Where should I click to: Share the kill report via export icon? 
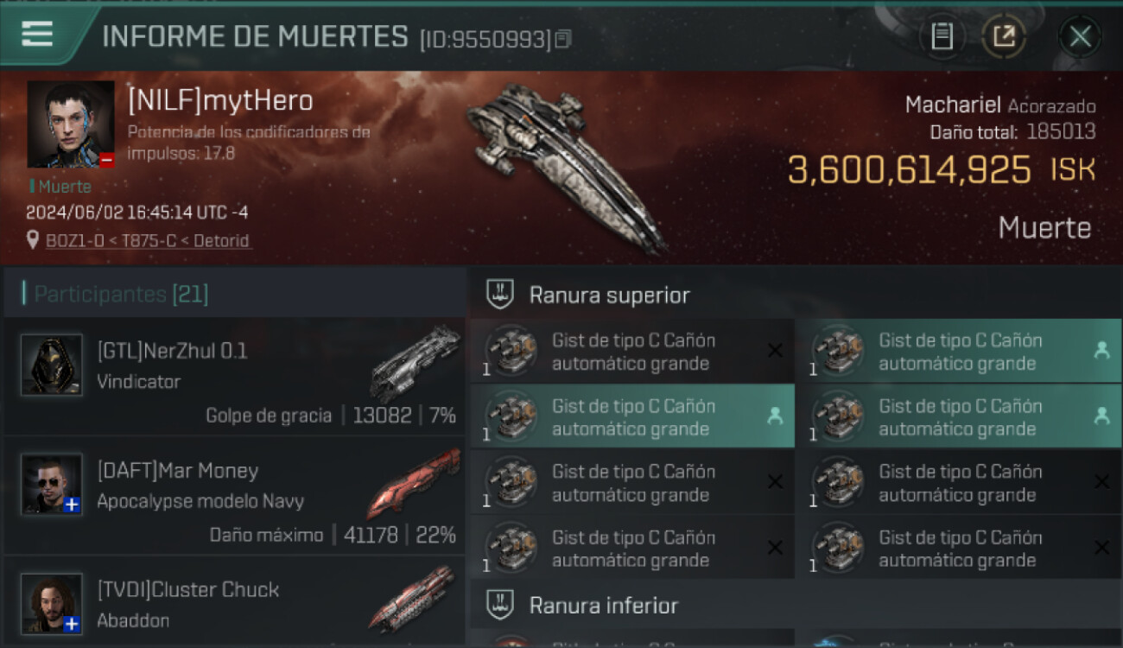tap(1004, 36)
